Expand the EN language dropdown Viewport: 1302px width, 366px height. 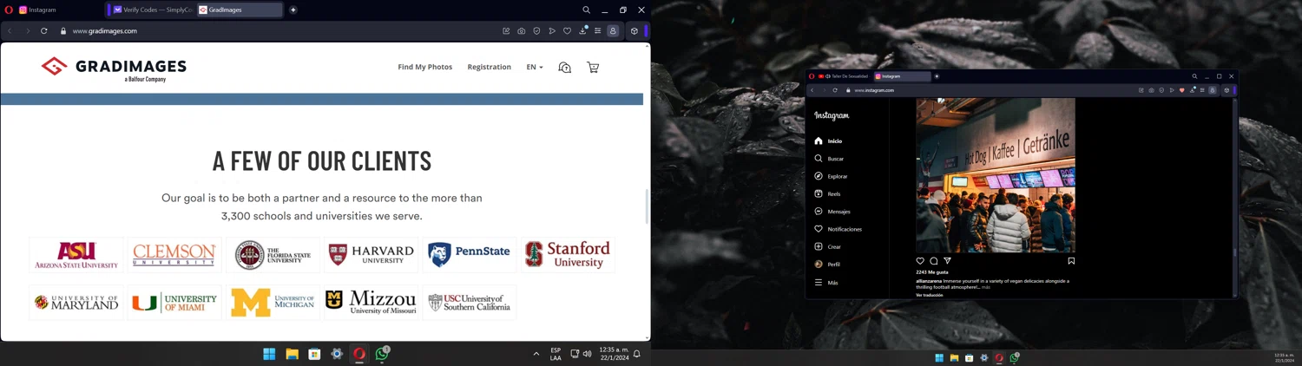pyautogui.click(x=535, y=67)
